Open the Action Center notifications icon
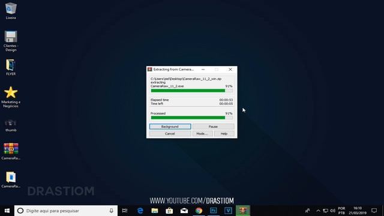The image size is (384, 216). (x=374, y=211)
